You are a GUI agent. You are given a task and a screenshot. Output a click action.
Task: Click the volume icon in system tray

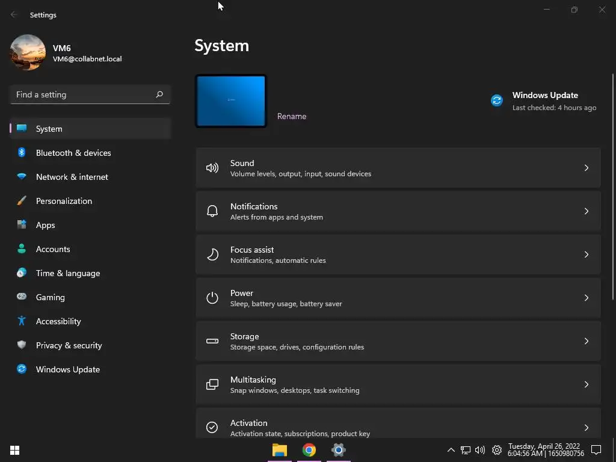[480, 450]
